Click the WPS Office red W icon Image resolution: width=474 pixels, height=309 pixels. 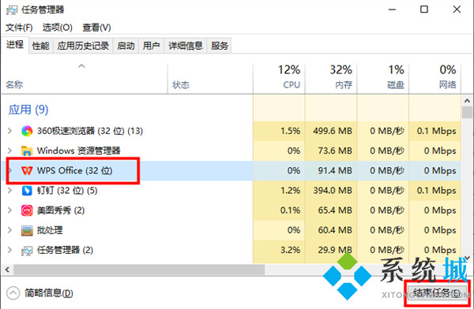[x=27, y=171]
